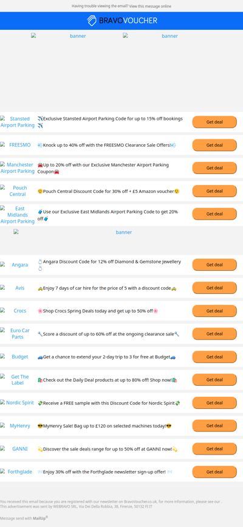Click the MyHenry brand link
Screen dimensions: 243x527
20,425
